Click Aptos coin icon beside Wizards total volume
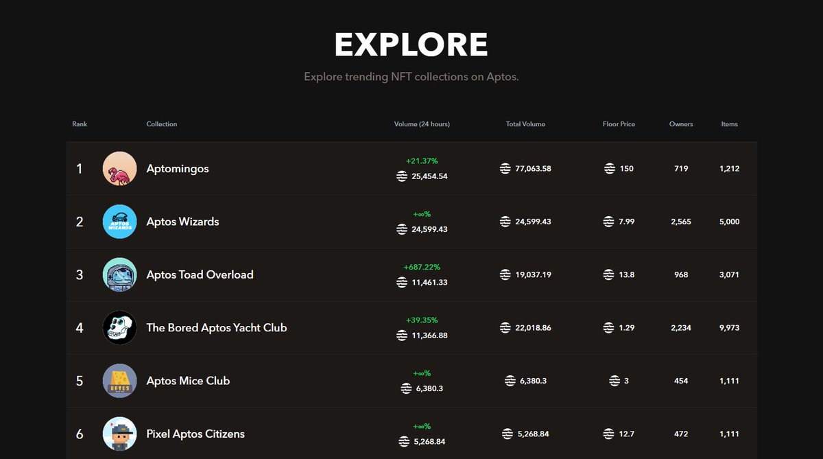 tap(505, 222)
